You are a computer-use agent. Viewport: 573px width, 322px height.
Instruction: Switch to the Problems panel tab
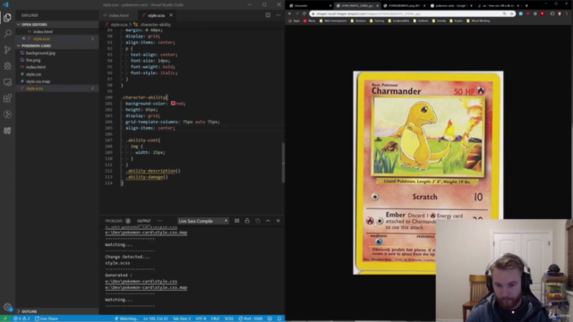117,221
